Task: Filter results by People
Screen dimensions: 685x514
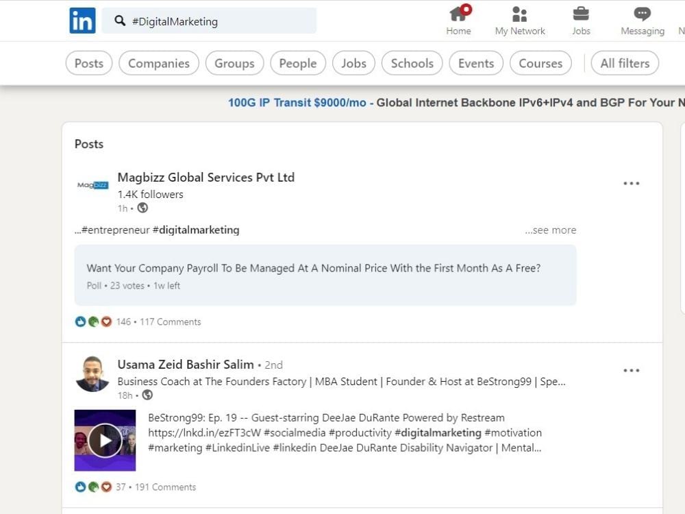Action: coord(298,63)
